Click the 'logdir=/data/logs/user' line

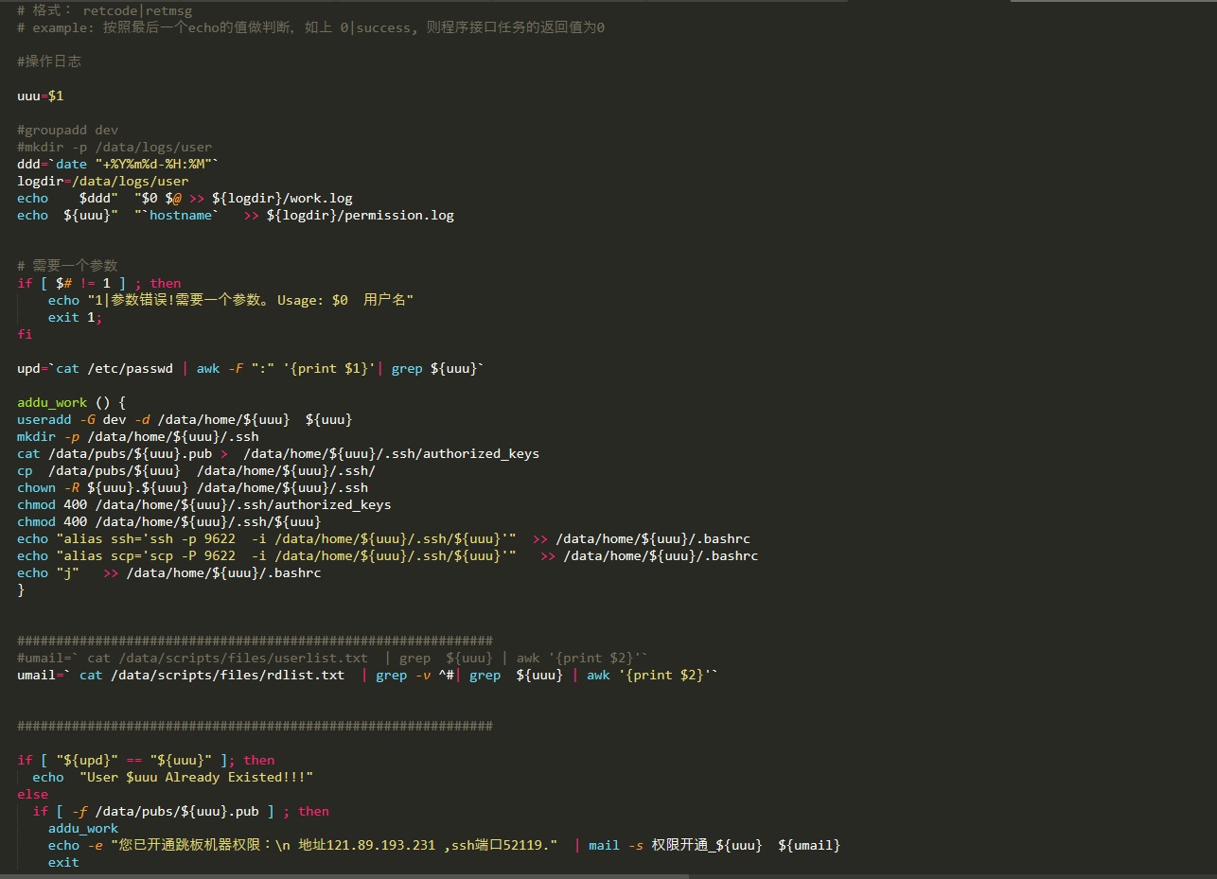pos(103,181)
